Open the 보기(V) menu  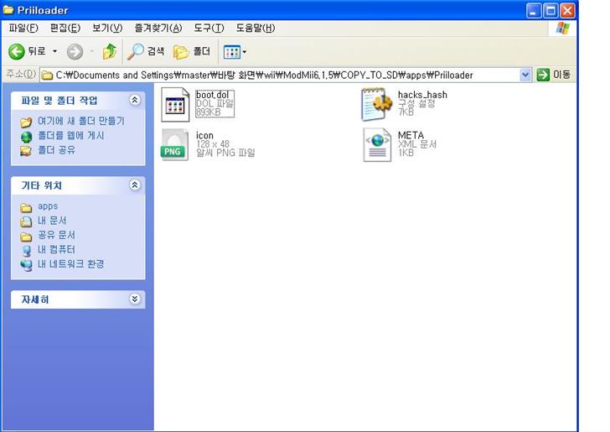[107, 28]
